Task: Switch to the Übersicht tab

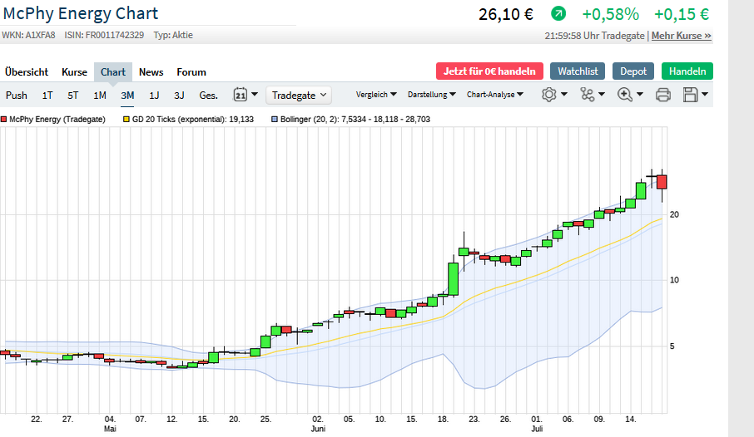Action: [x=27, y=72]
